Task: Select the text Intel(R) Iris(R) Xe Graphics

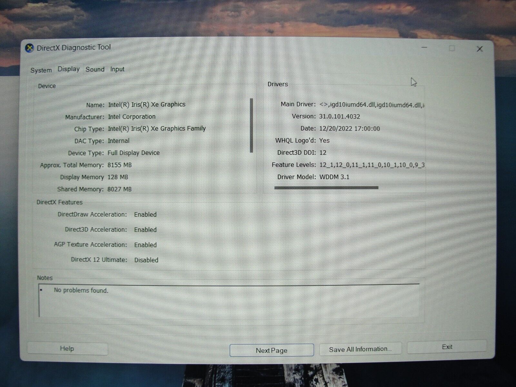Action: pyautogui.click(x=147, y=104)
